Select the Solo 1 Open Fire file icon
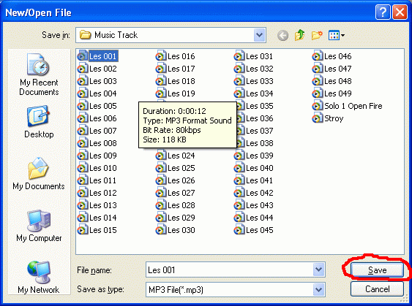Viewport: 412px width, 306px height. [x=317, y=106]
